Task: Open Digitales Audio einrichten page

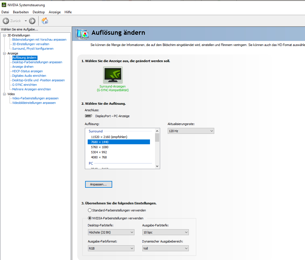Action: 29,76
